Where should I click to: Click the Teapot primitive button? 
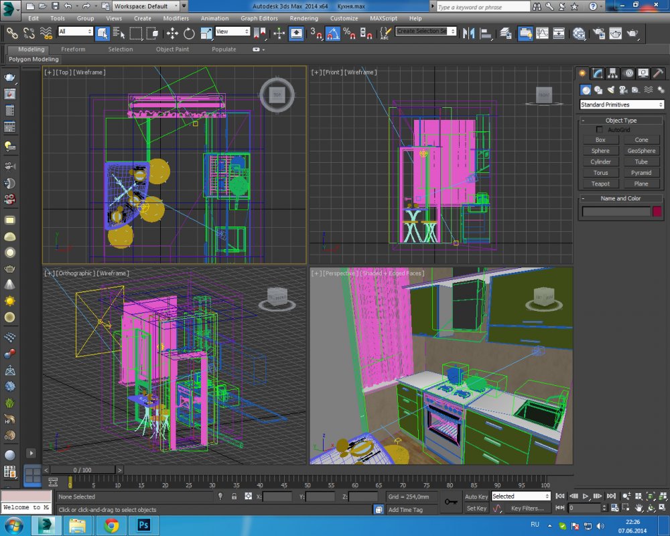[x=600, y=184]
